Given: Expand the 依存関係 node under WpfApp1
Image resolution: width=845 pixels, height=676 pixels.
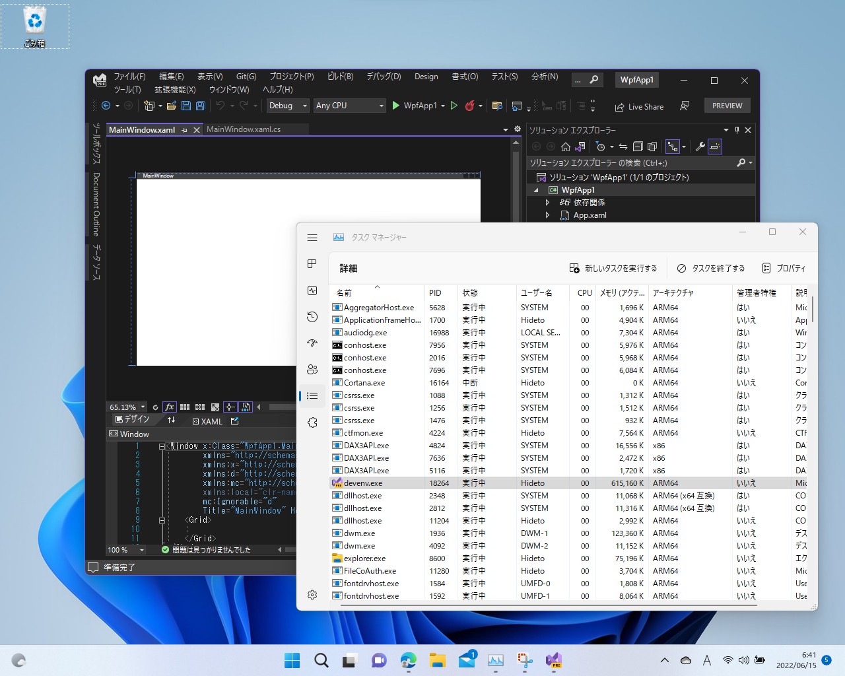Looking at the screenshot, I should pyautogui.click(x=549, y=202).
